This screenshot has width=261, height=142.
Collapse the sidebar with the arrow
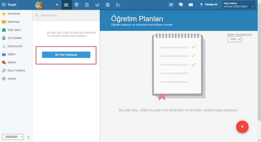click(x=28, y=137)
